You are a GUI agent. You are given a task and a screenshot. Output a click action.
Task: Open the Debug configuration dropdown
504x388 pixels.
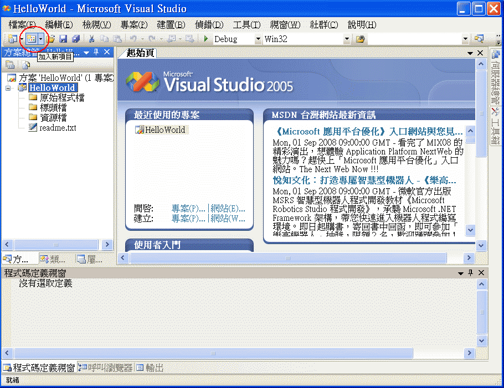tap(258, 39)
